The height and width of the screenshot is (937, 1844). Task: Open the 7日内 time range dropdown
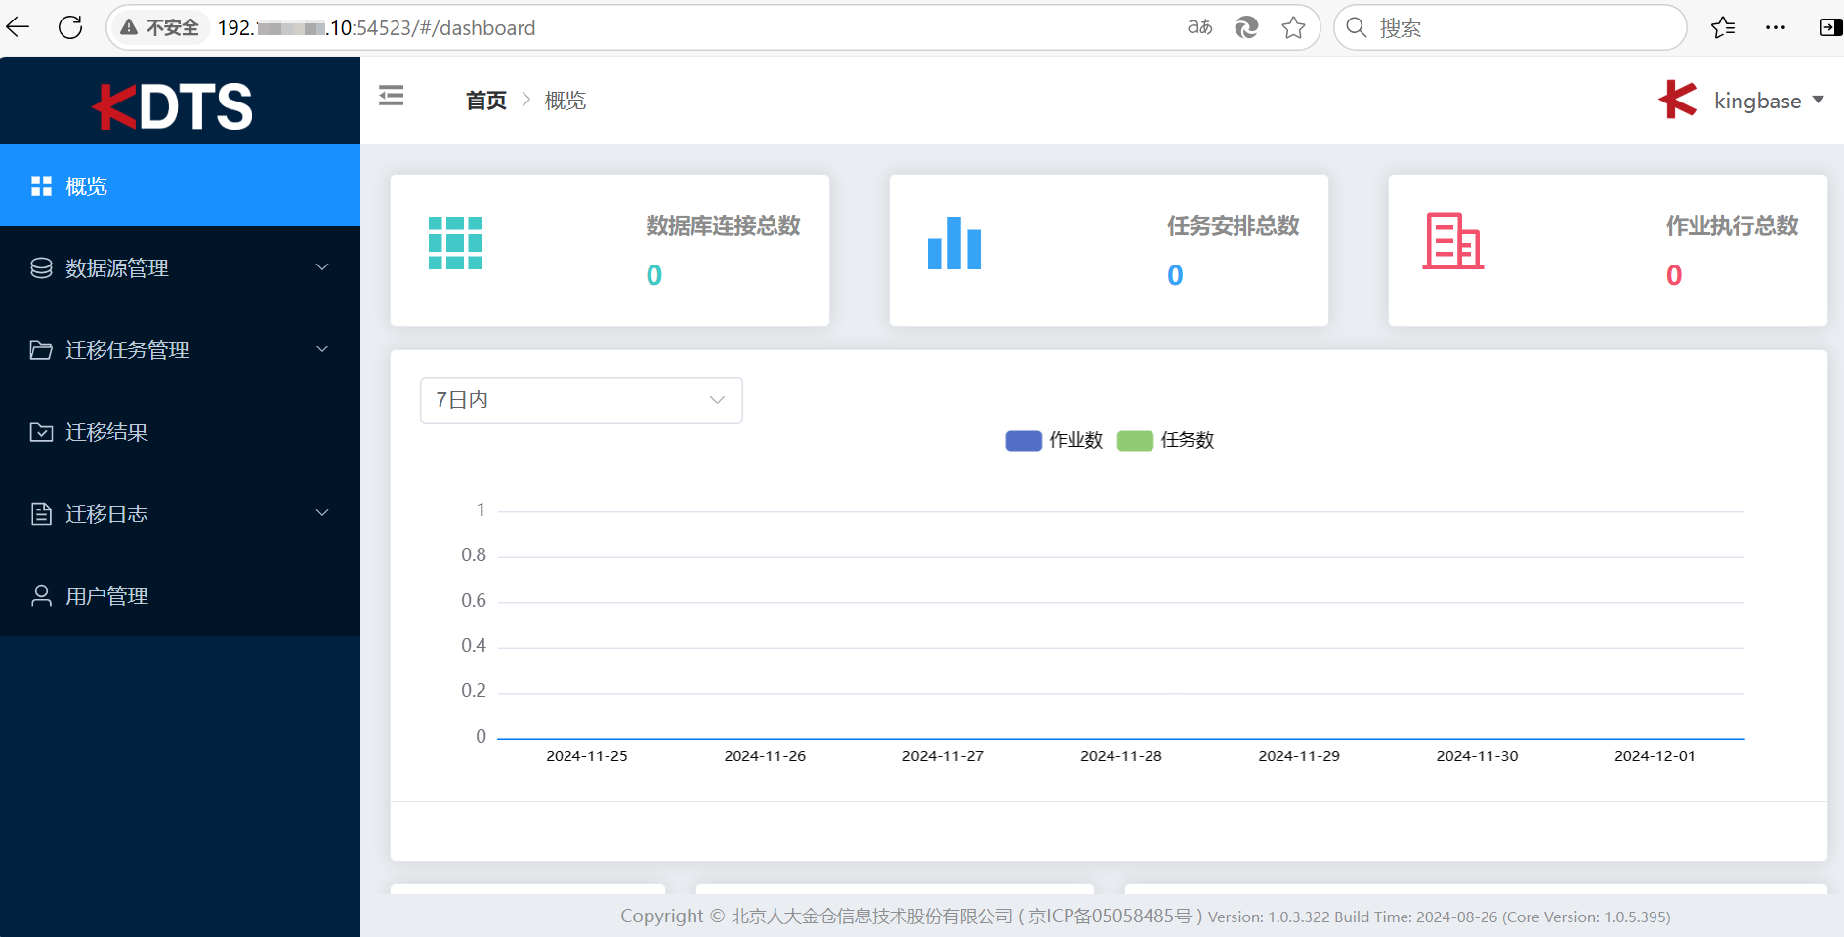[581, 400]
